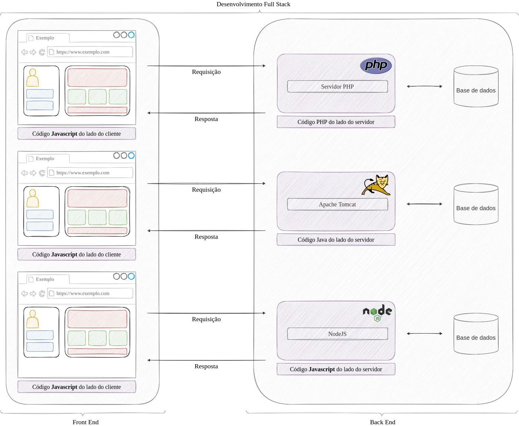This screenshot has width=519, height=426.
Task: Click user avatar icon in bottom browser mockup
Action: coord(33,319)
